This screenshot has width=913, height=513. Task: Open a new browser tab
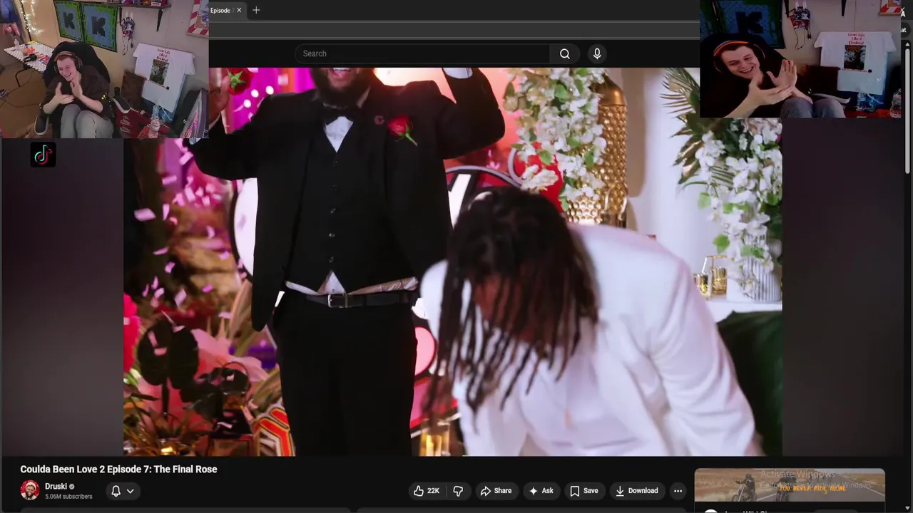coord(256,10)
